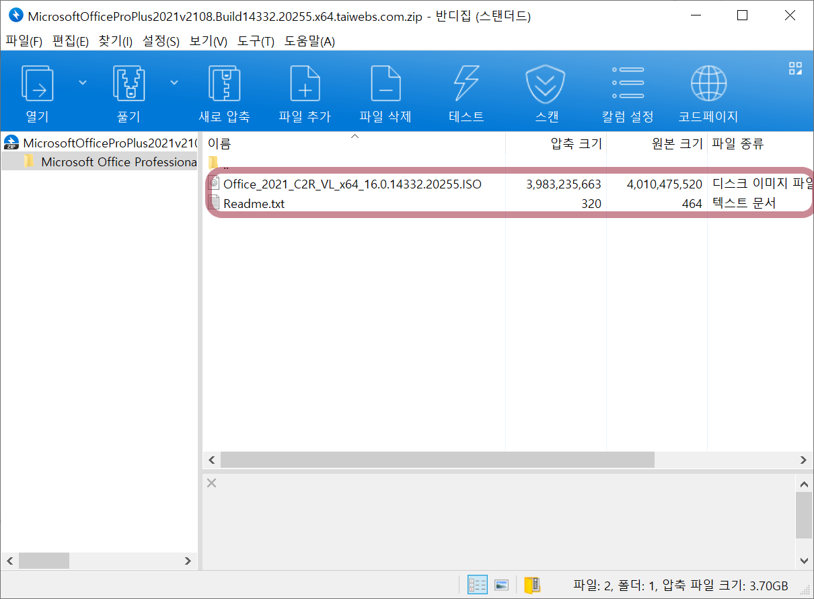
Task: Select the parent folder '..' entry
Action: point(219,164)
